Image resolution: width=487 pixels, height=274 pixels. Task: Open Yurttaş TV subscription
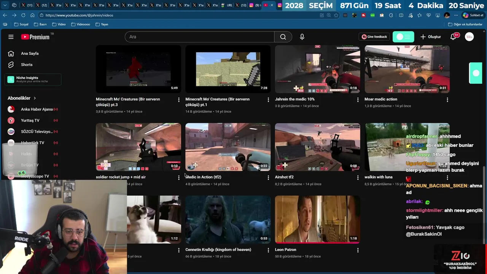click(x=33, y=121)
